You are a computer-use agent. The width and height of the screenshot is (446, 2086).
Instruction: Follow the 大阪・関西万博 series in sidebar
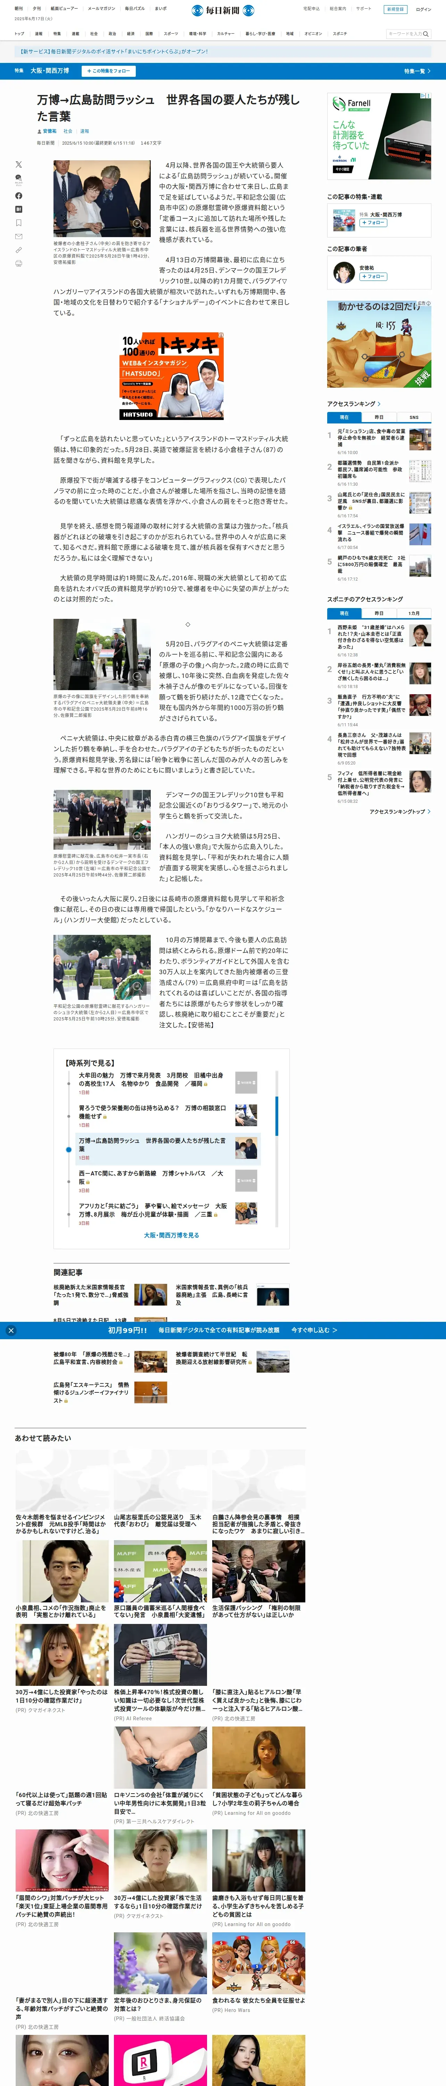click(372, 223)
